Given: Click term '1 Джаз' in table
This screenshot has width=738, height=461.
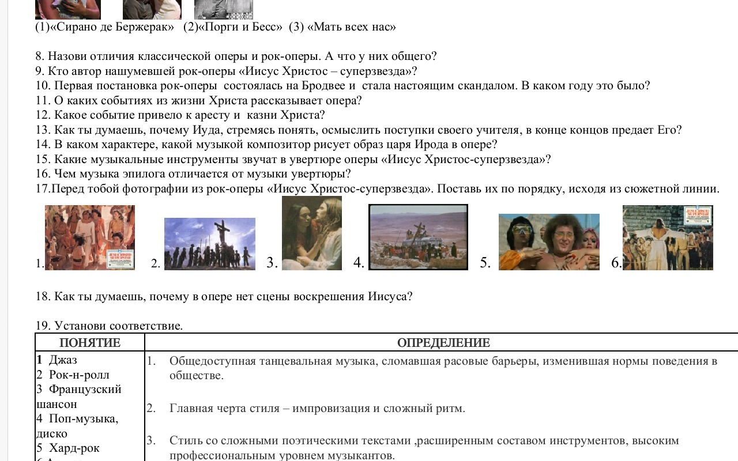Looking at the screenshot, I should point(57,360).
